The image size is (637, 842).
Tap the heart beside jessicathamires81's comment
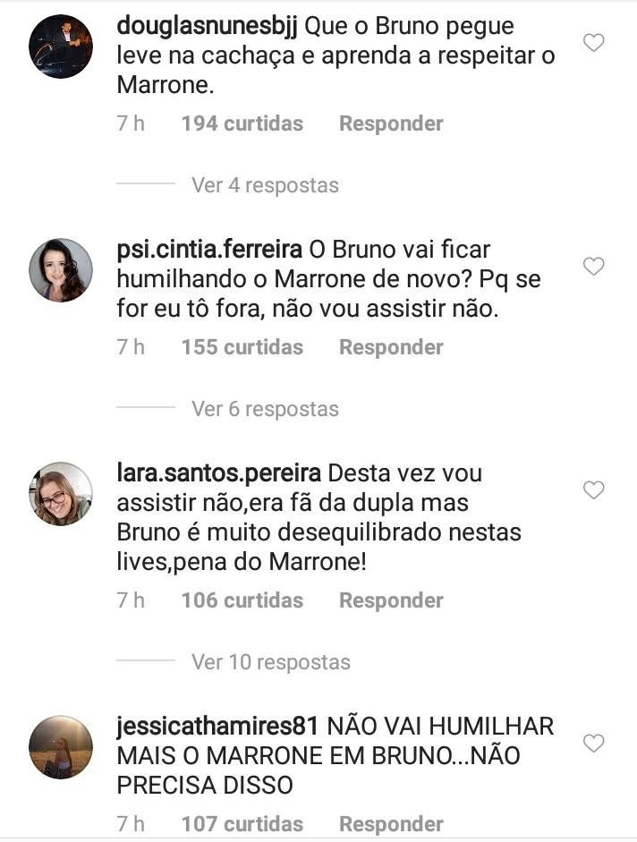(593, 744)
